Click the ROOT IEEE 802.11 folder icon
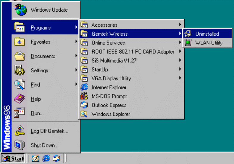Viewport: 234px width, 164px height. (84, 51)
